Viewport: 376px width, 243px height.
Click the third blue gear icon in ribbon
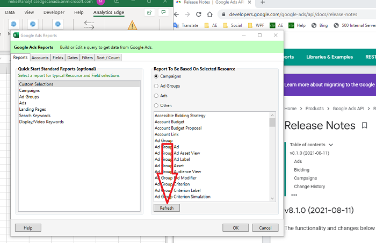tap(58, 24)
